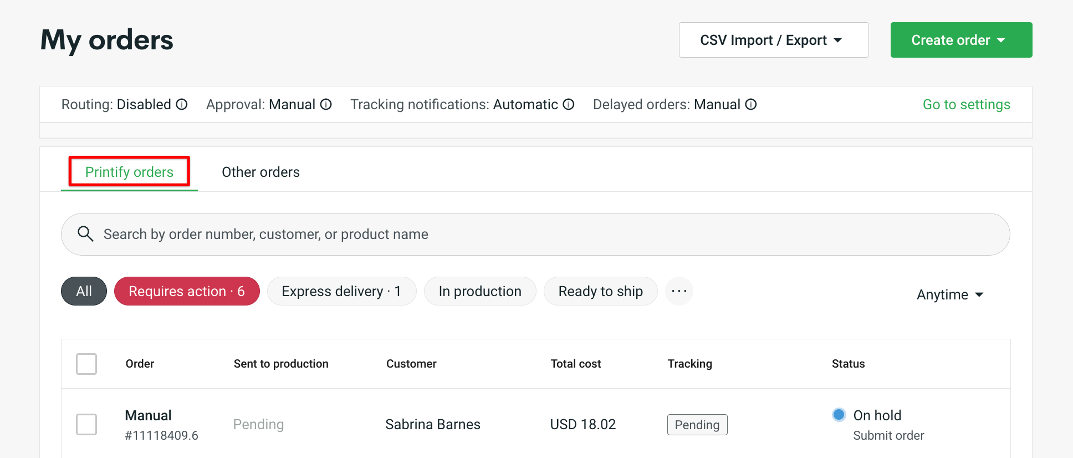Click the Status column header
This screenshot has width=1073, height=458.
click(848, 364)
